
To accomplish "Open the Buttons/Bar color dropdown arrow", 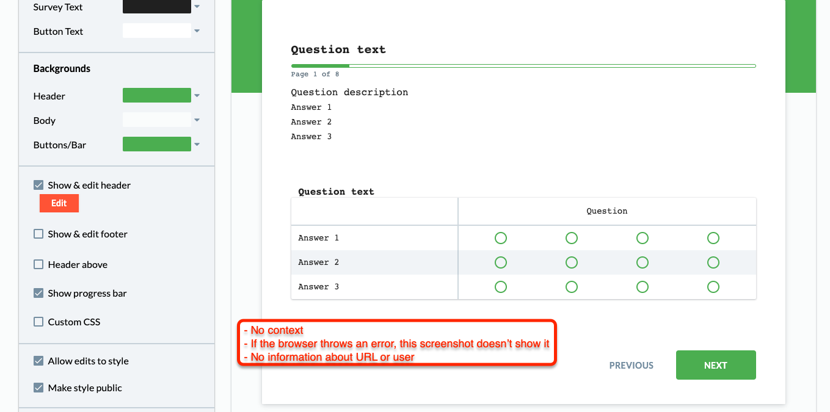I will [x=197, y=145].
